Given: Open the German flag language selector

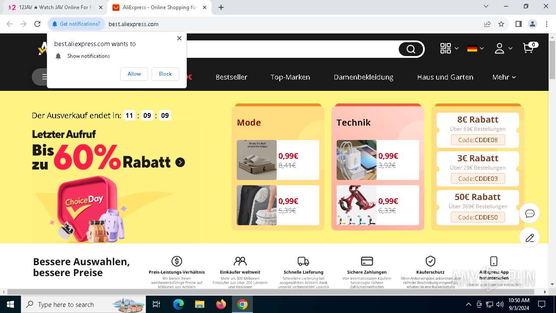Looking at the screenshot, I should pos(472,48).
